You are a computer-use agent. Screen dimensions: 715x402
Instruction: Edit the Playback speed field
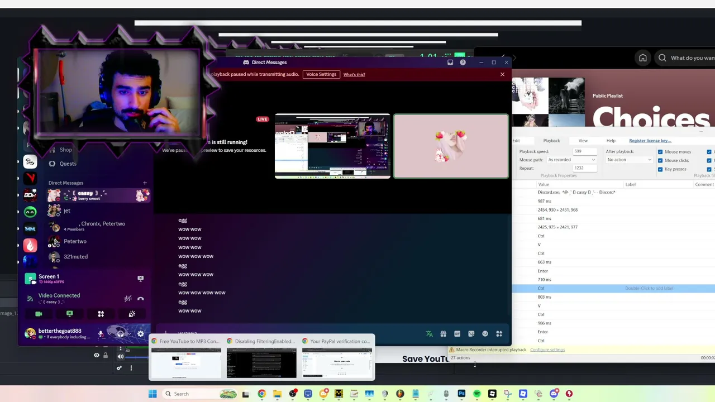coord(584,151)
